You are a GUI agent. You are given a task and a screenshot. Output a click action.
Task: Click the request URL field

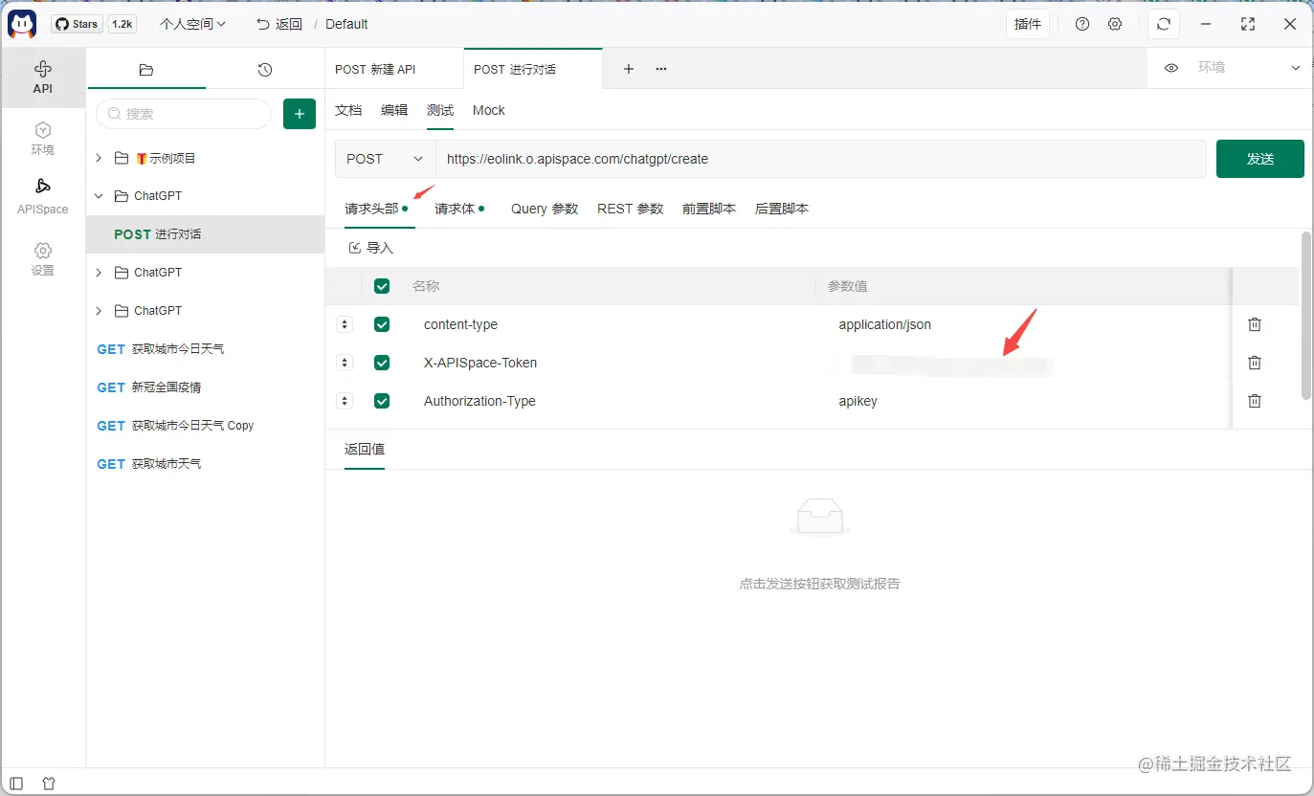tap(820, 159)
